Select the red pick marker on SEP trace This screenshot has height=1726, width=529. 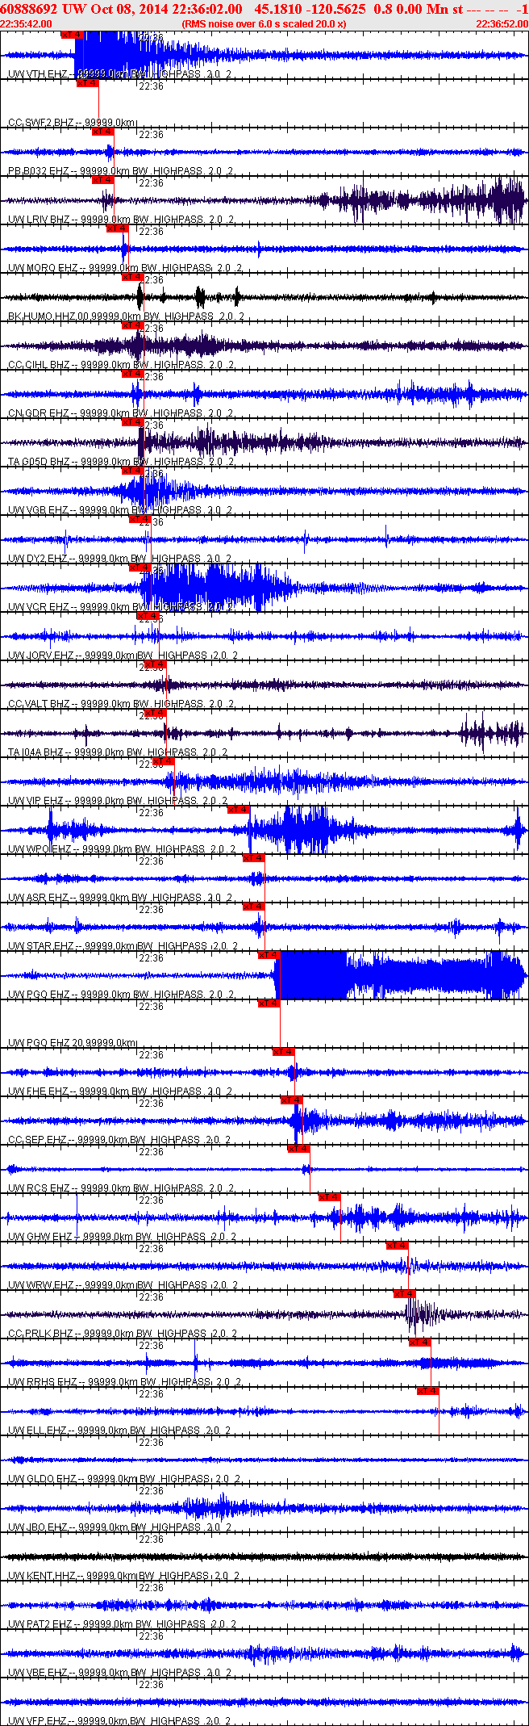(x=292, y=1100)
